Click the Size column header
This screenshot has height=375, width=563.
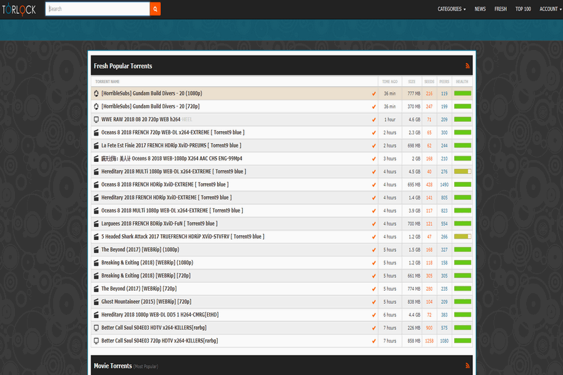[412, 81]
